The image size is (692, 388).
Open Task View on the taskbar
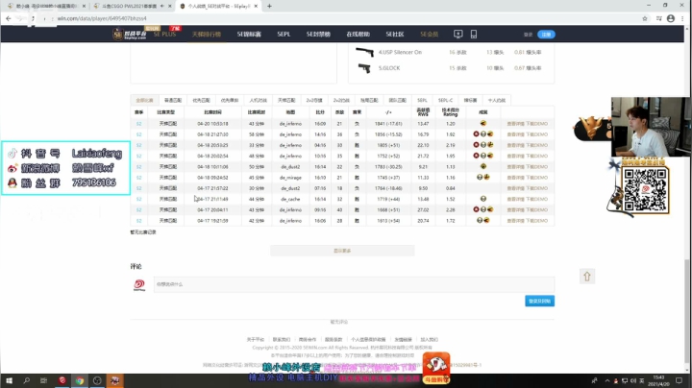tap(43, 380)
